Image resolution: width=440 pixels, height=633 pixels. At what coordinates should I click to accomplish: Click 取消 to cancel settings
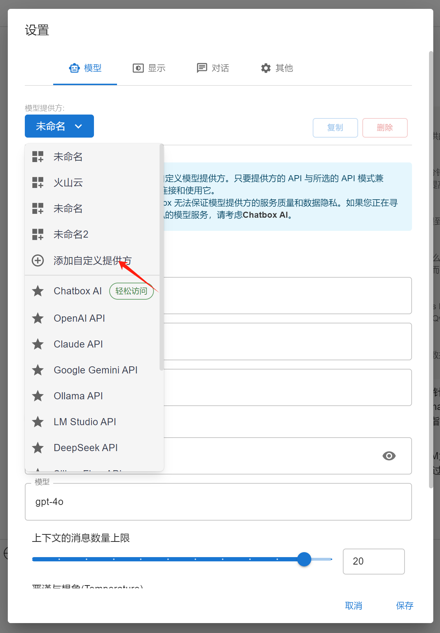click(354, 606)
